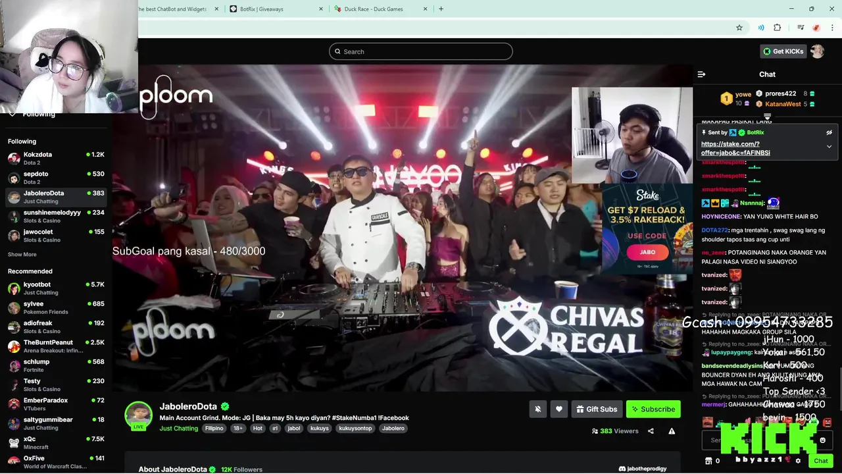Open xQc Minecraft channel
Screen dimensions: 842x474
(x=56, y=442)
